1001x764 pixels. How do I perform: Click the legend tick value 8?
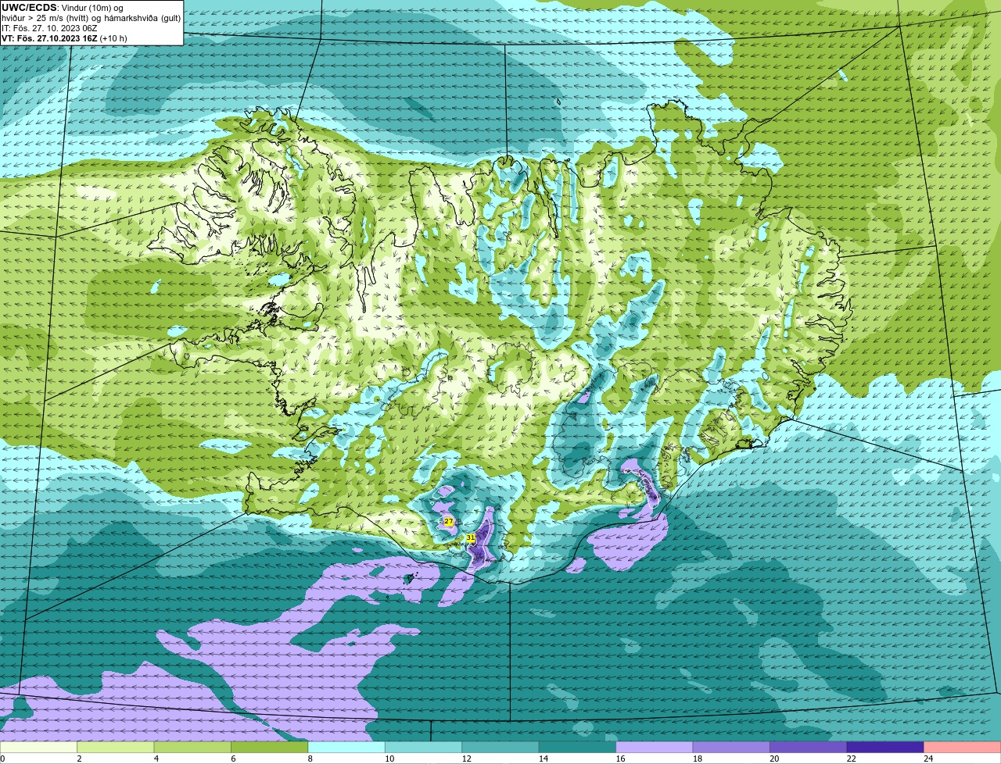coord(310,758)
